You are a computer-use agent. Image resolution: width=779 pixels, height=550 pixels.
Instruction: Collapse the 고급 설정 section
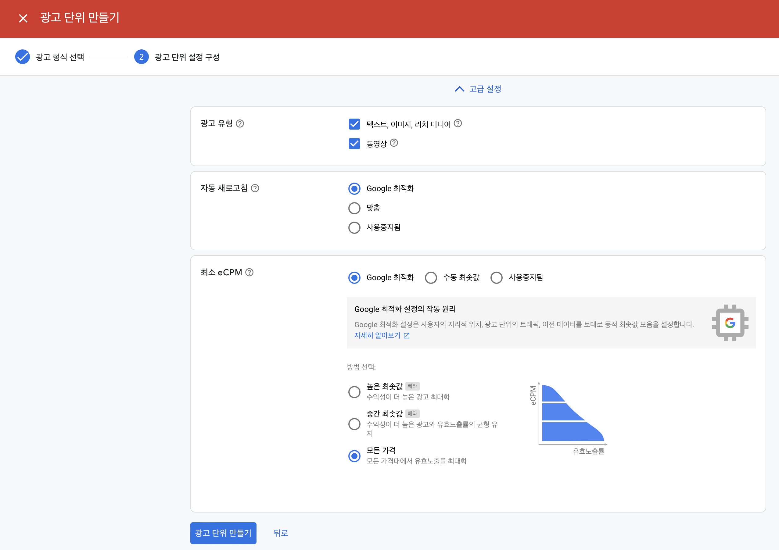coord(478,89)
